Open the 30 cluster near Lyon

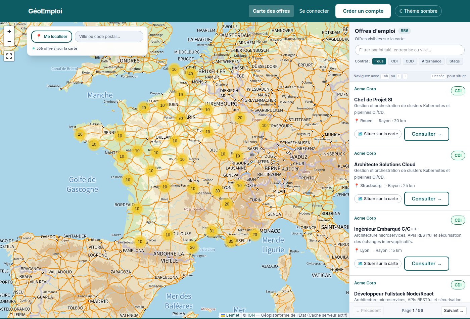coord(218,191)
